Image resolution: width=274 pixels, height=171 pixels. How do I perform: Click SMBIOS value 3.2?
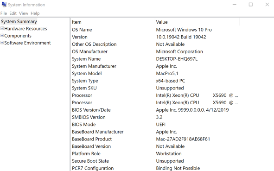pos(159,117)
